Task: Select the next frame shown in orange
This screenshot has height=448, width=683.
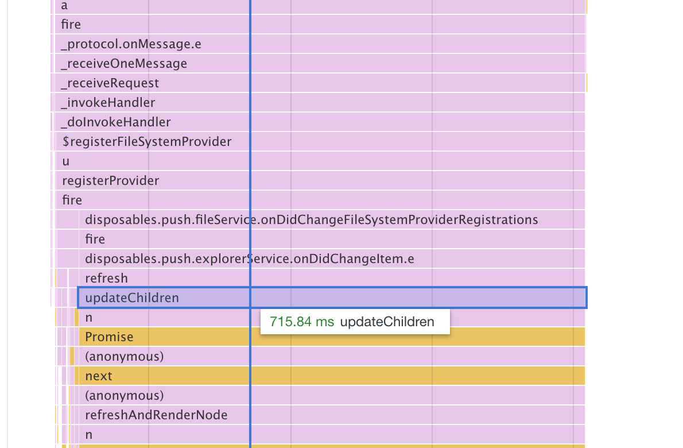Action: [x=99, y=376]
